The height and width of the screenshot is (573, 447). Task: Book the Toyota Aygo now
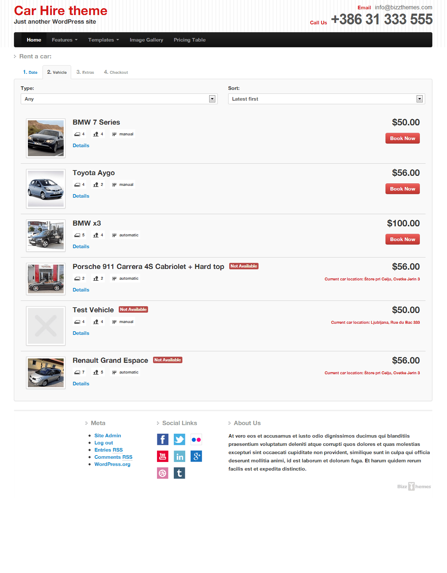coord(403,189)
